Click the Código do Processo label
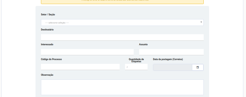This screenshot has width=246, height=97. [51, 59]
